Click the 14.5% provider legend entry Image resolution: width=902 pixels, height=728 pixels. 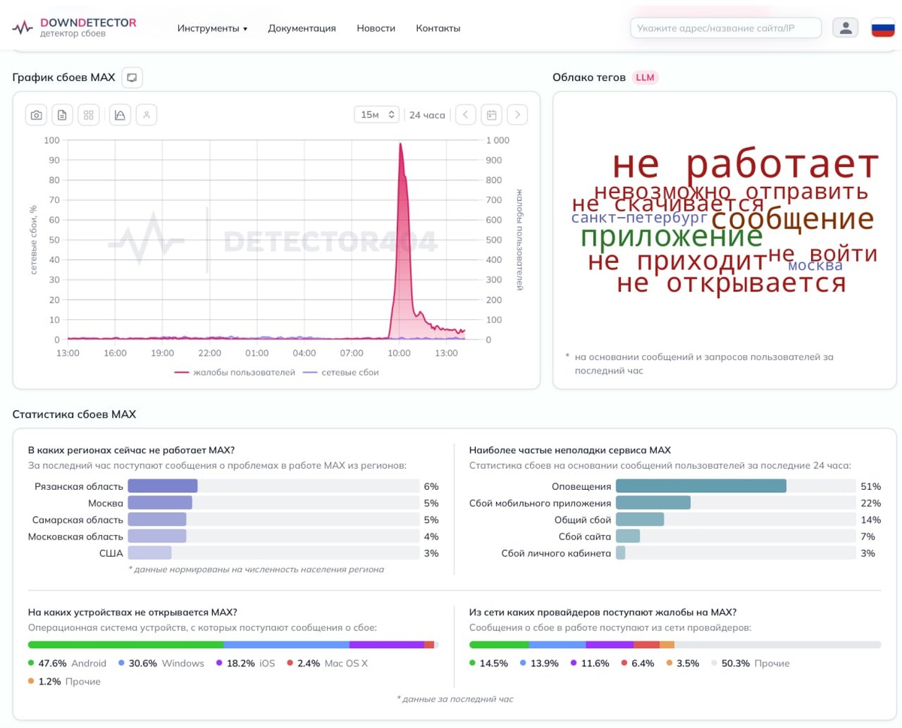[489, 663]
